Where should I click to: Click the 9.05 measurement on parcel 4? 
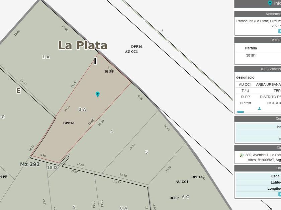[140, 97]
